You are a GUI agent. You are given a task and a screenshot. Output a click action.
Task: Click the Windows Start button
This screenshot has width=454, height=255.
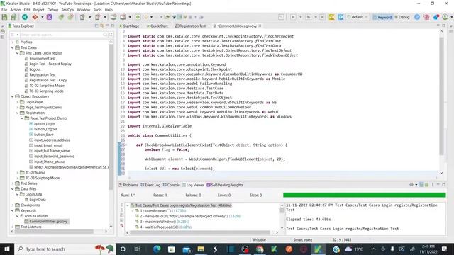(x=7, y=249)
